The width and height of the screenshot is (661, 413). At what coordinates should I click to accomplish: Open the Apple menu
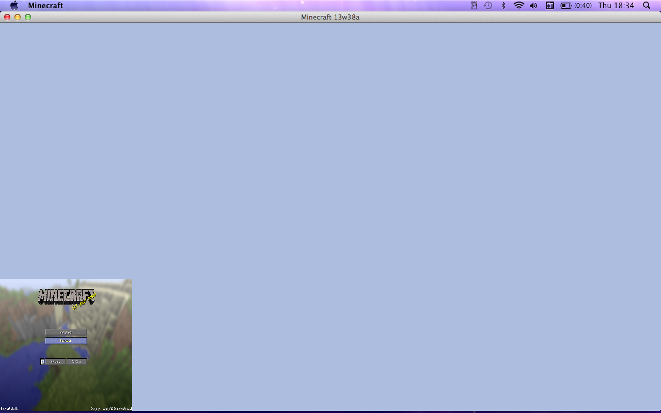coord(14,6)
